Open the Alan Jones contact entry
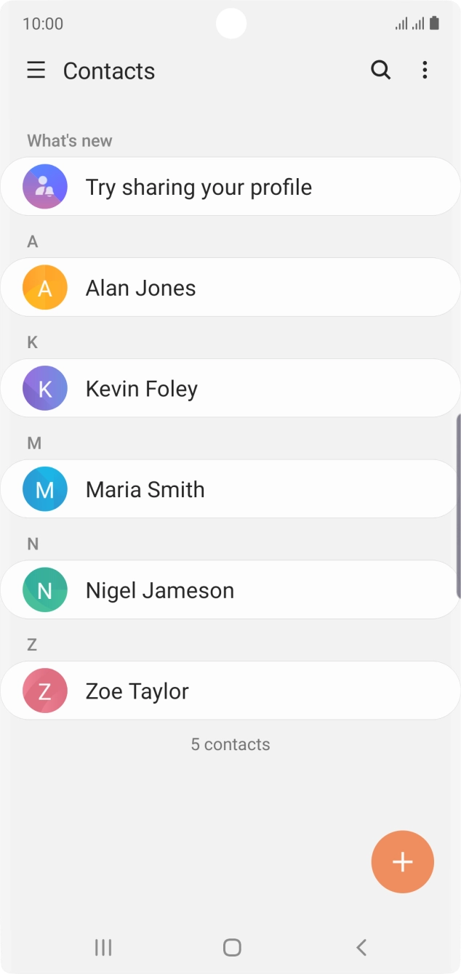The width and height of the screenshot is (461, 974). (x=230, y=288)
